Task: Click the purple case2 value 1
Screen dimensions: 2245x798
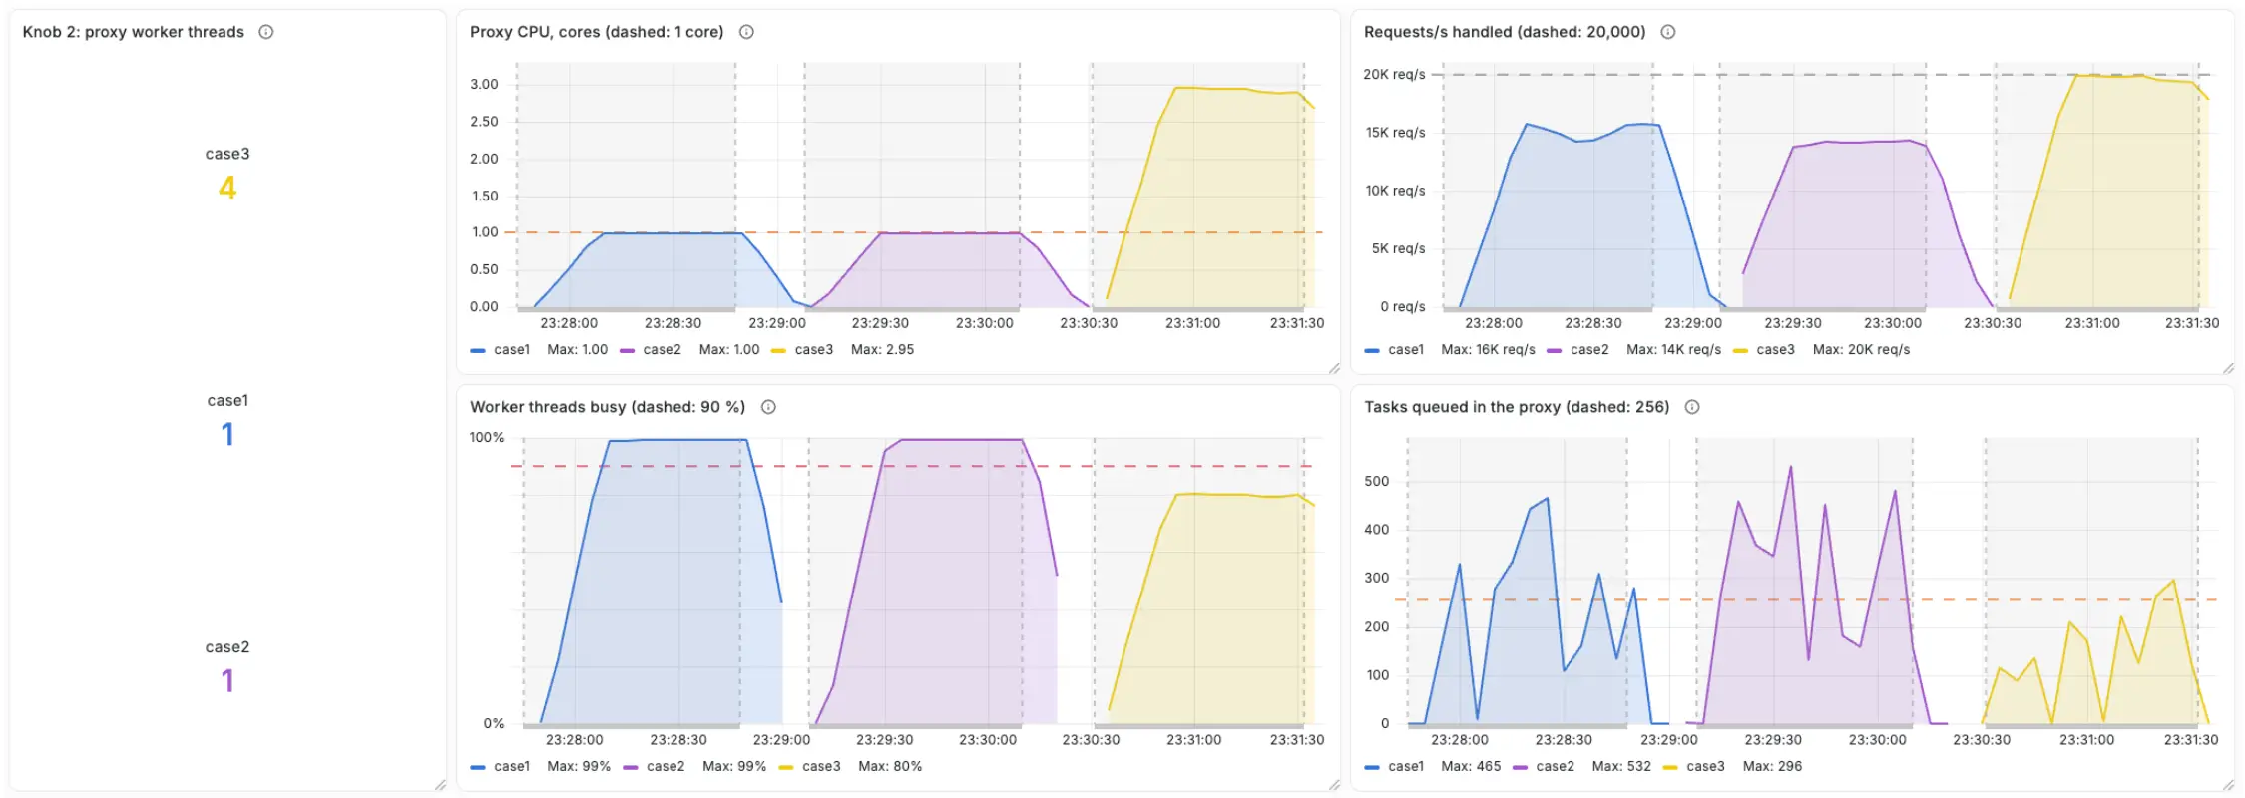Action: tap(227, 681)
